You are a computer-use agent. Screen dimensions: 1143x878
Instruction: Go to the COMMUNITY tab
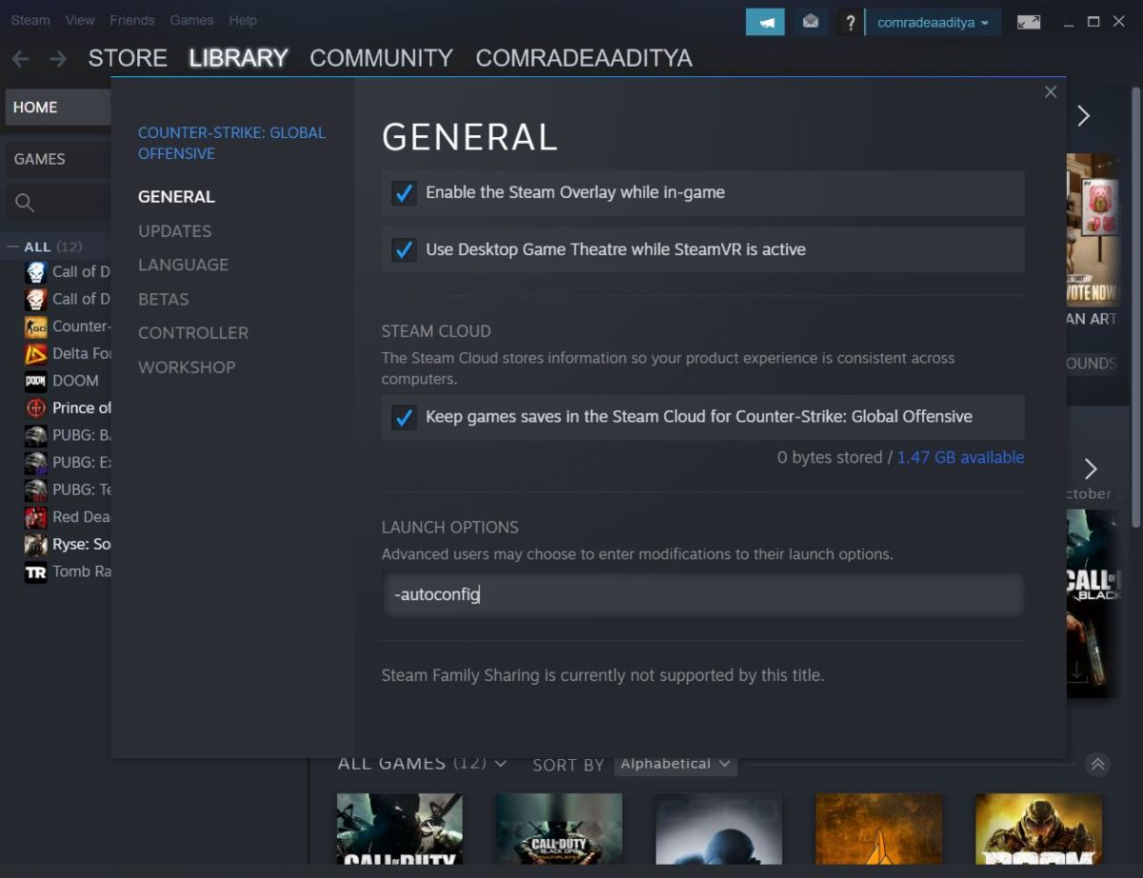point(381,58)
